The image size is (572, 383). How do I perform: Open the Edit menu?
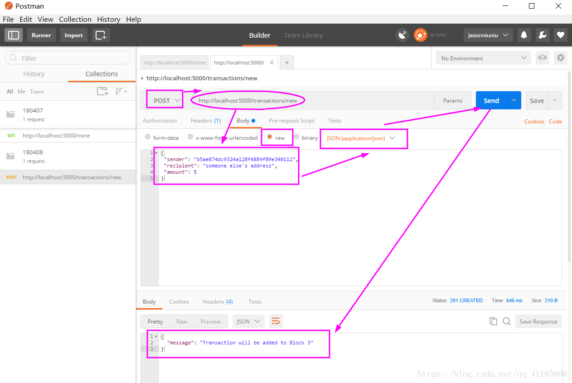[x=26, y=19]
